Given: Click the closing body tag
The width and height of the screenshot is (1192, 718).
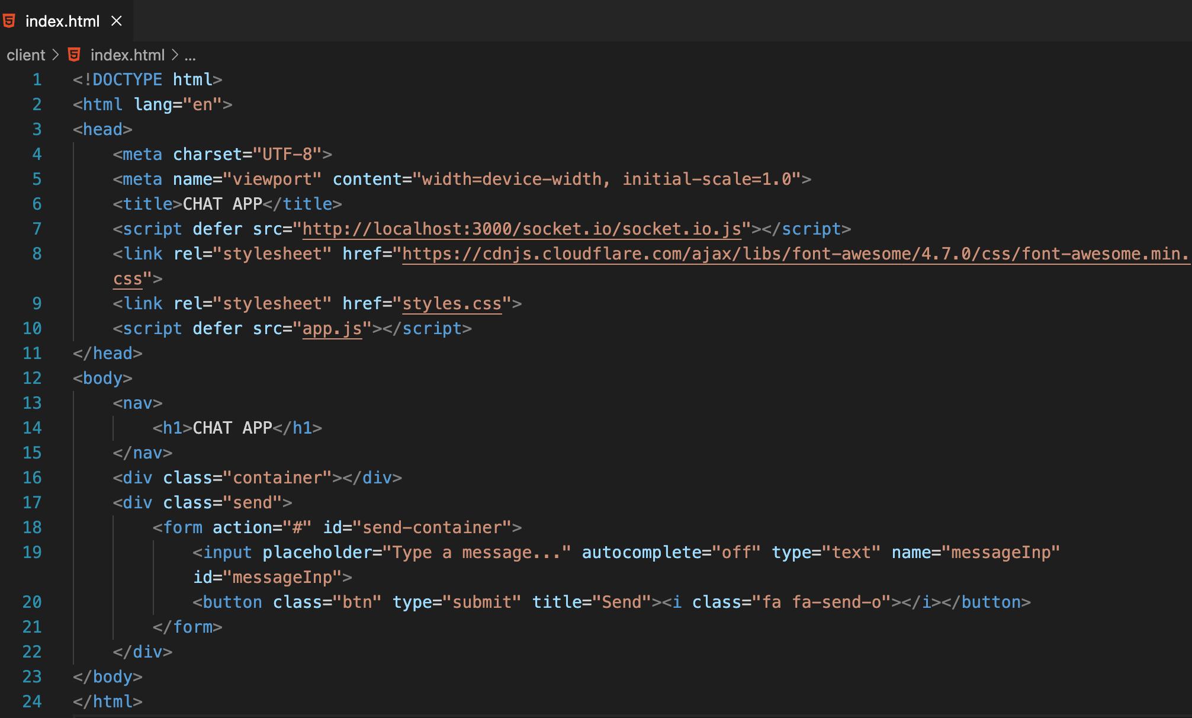Looking at the screenshot, I should (108, 677).
